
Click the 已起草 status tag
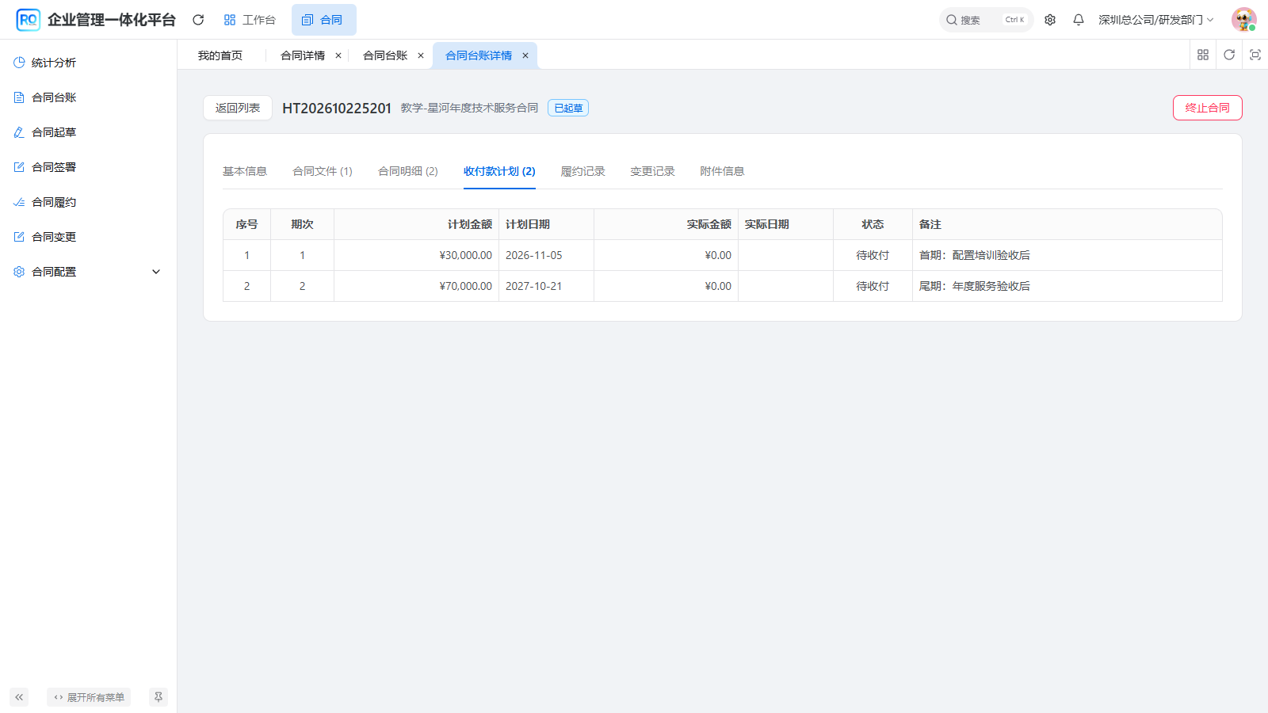pyautogui.click(x=568, y=109)
